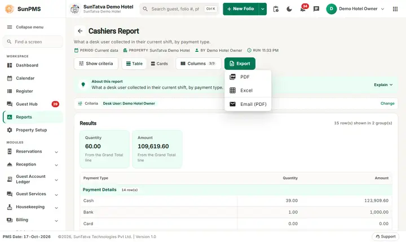Open the Columns 3/3 selector
This screenshot has height=242, width=406.
click(x=198, y=64)
